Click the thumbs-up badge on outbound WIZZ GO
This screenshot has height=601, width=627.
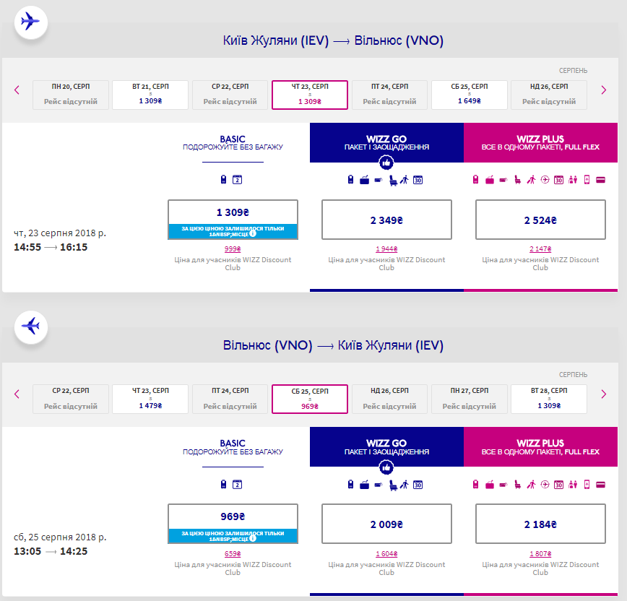pyautogui.click(x=386, y=163)
